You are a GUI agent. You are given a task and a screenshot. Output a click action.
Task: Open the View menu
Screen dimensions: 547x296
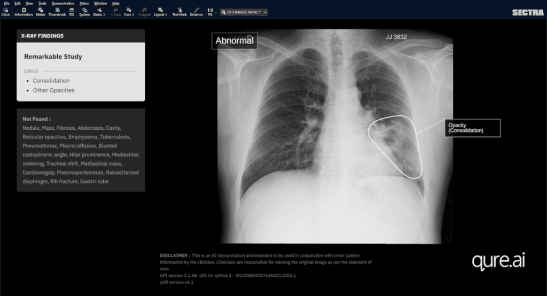(29, 3)
